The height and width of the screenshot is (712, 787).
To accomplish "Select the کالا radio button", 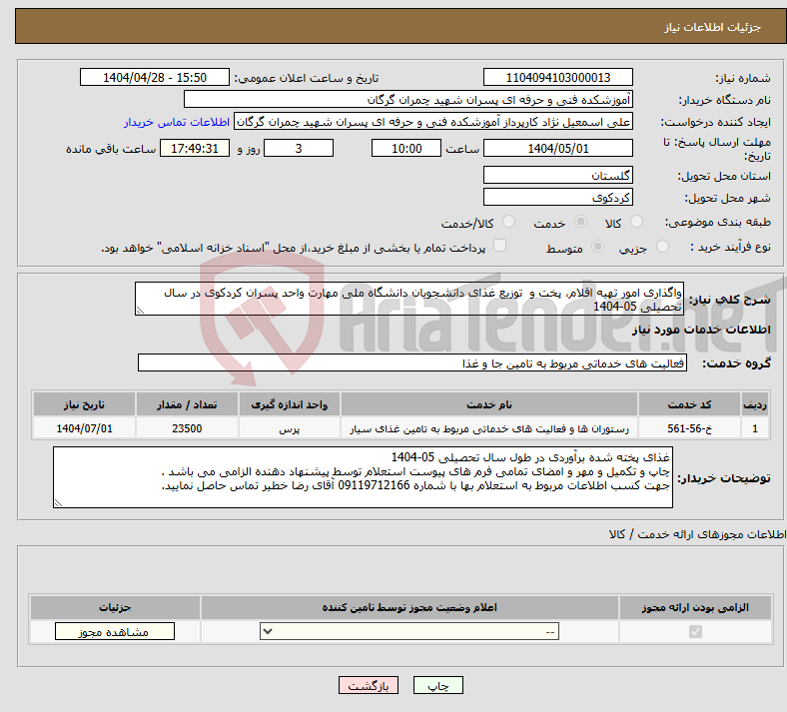I will (x=636, y=222).
